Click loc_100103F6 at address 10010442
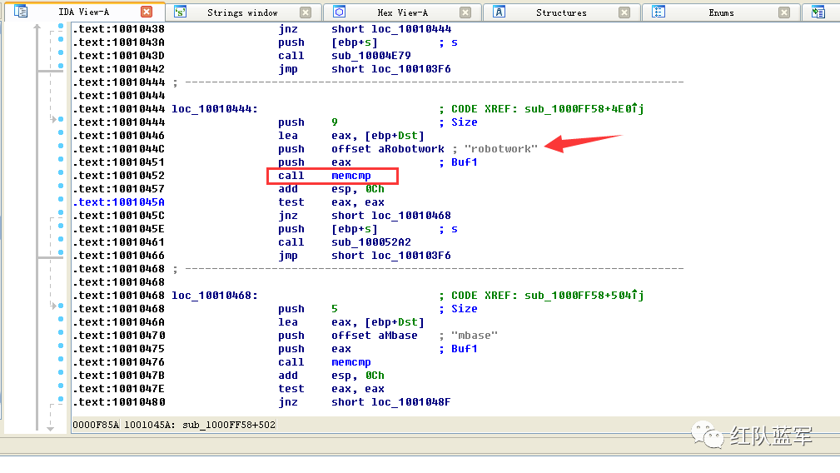 (411, 69)
